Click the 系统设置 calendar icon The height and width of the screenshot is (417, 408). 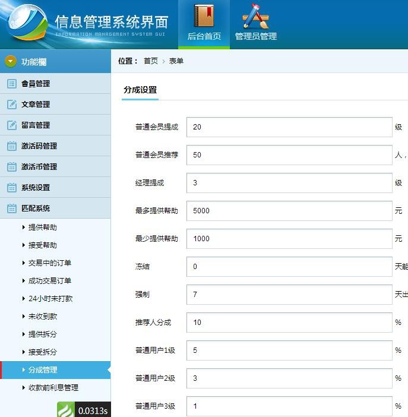coord(12,187)
